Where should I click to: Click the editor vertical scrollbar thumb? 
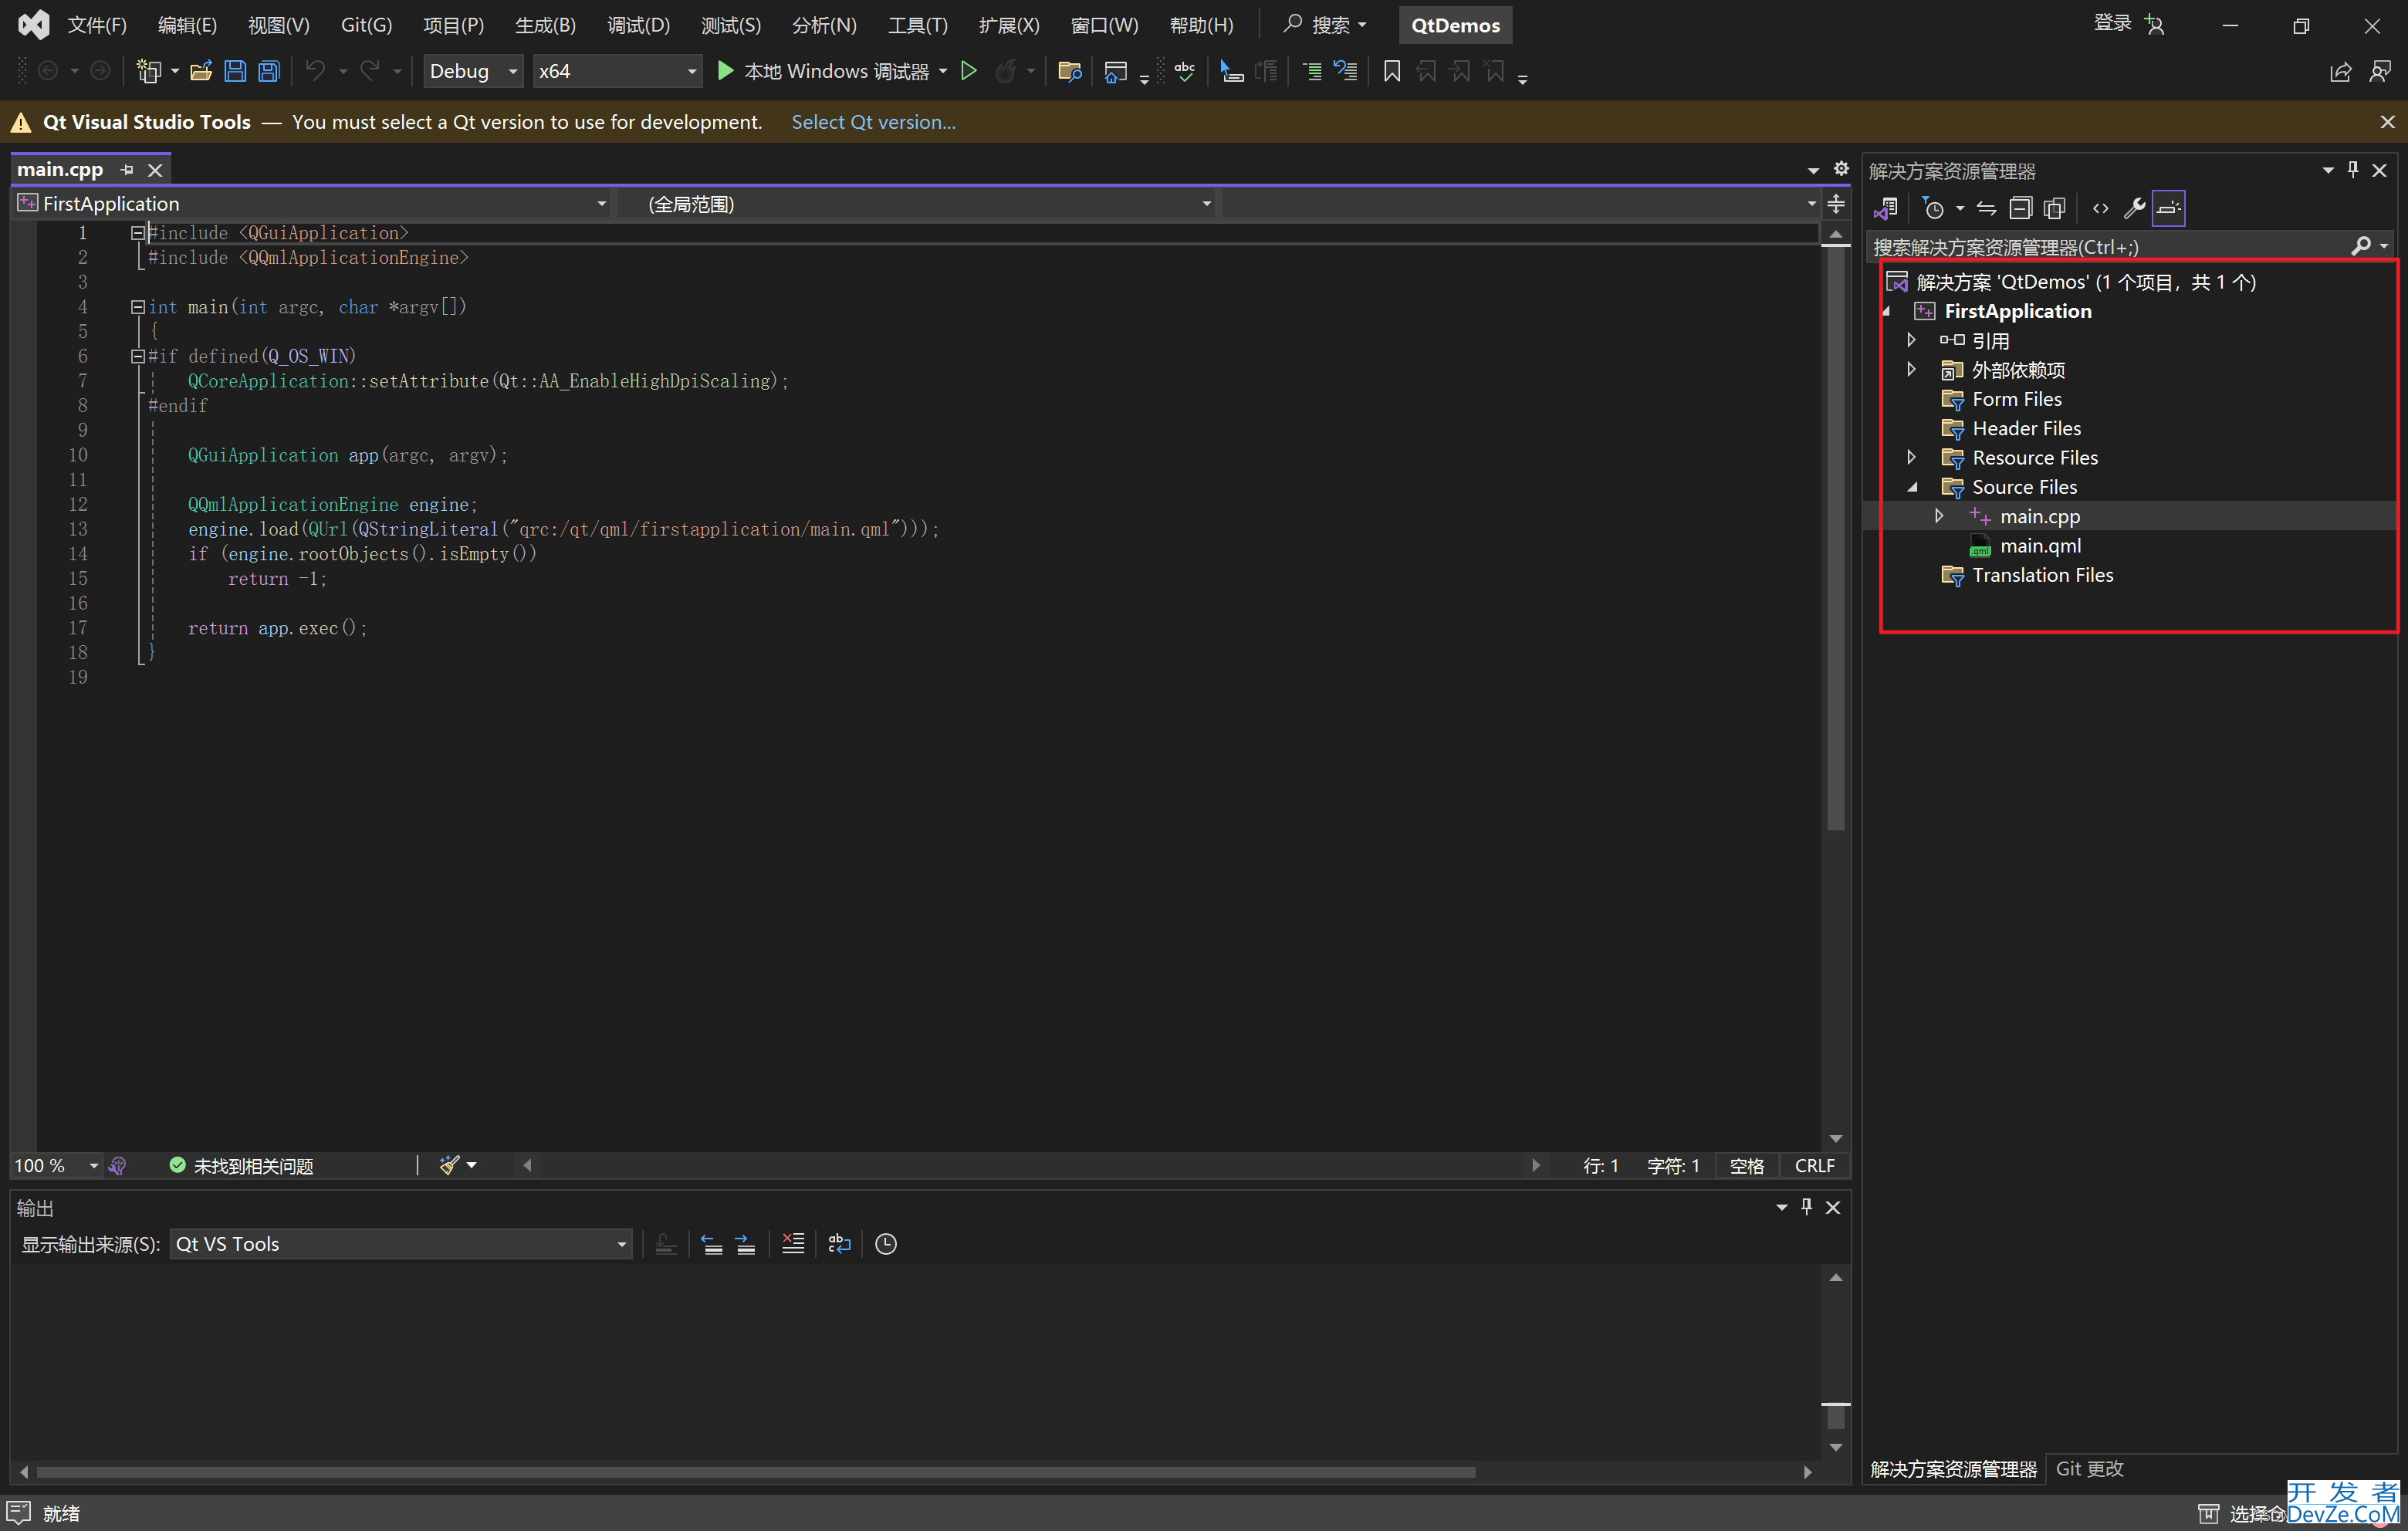(x=1835, y=538)
